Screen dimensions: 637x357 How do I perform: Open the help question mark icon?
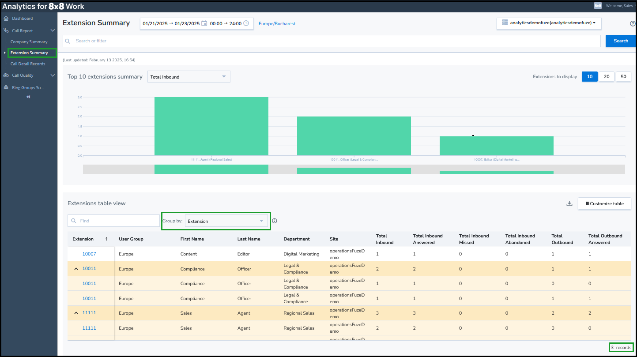point(633,24)
